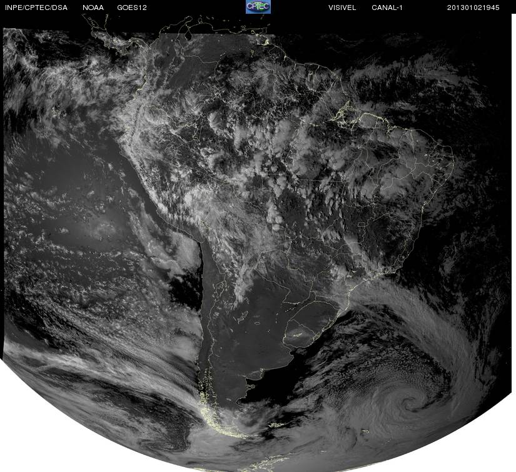This screenshot has width=516, height=472.
Task: Select the GOES12 satellite label
Action: click(x=132, y=8)
